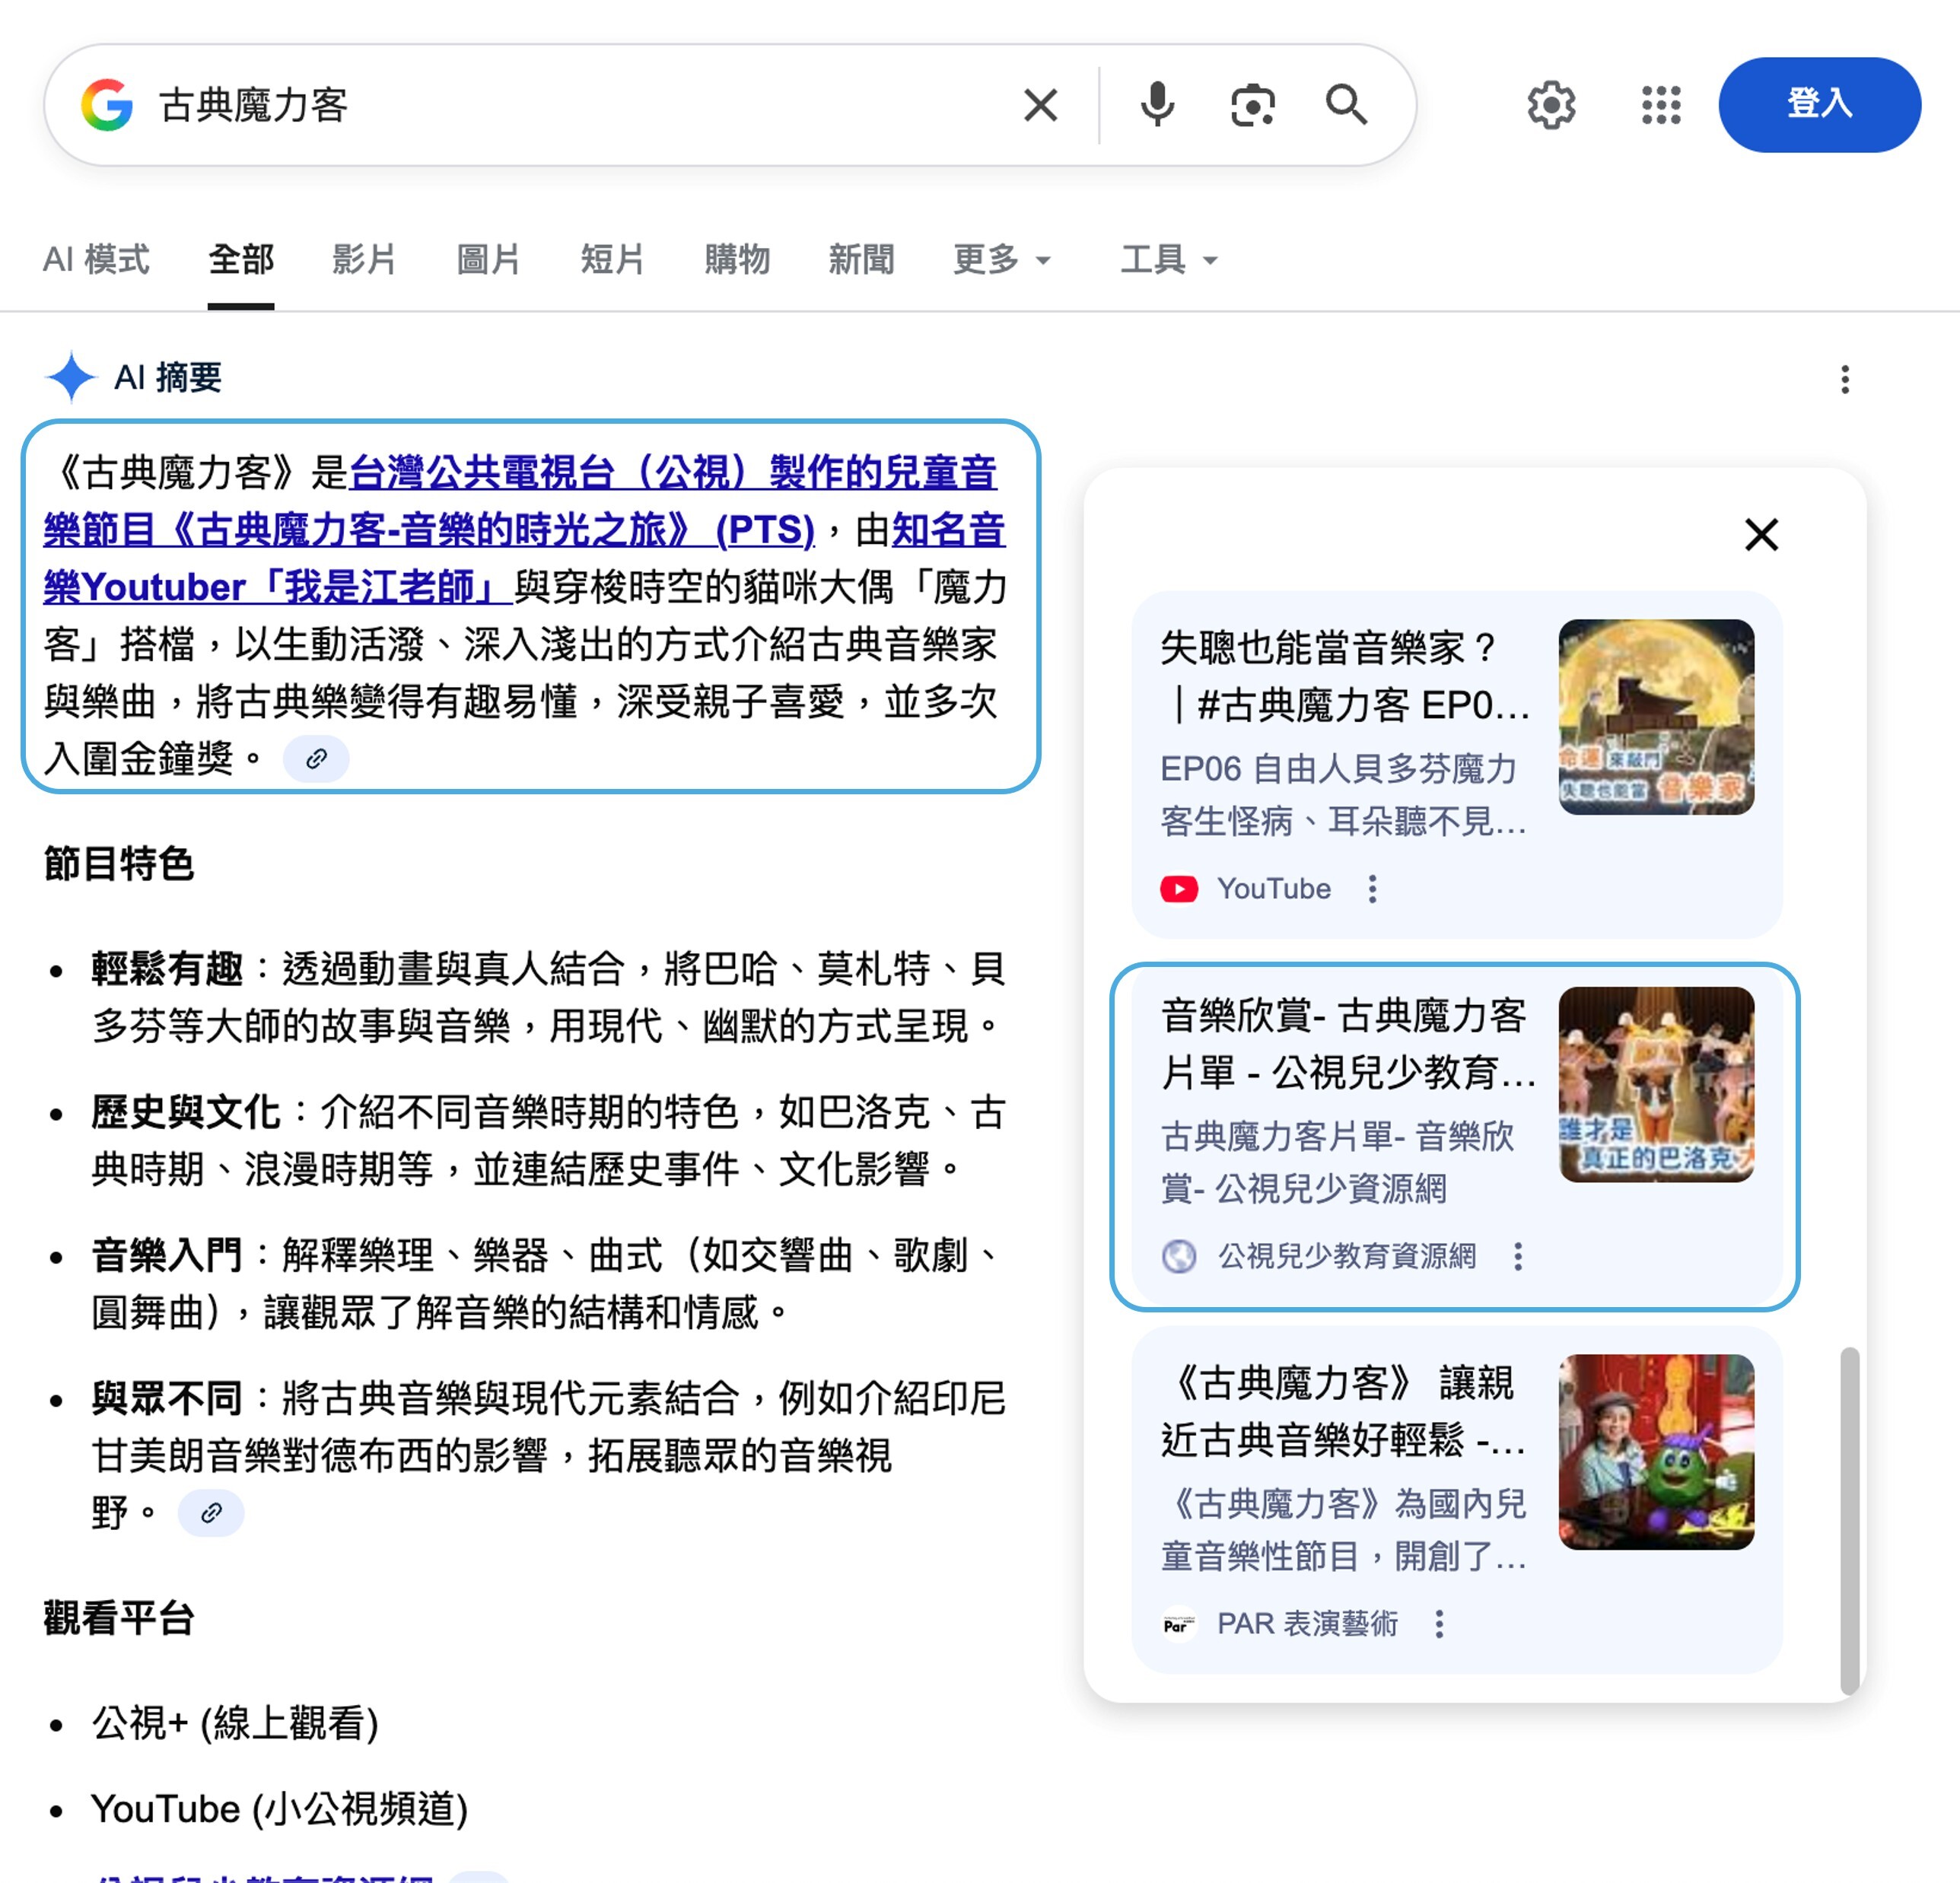
Task: Click the 登入 sign-in button
Action: click(x=1819, y=105)
